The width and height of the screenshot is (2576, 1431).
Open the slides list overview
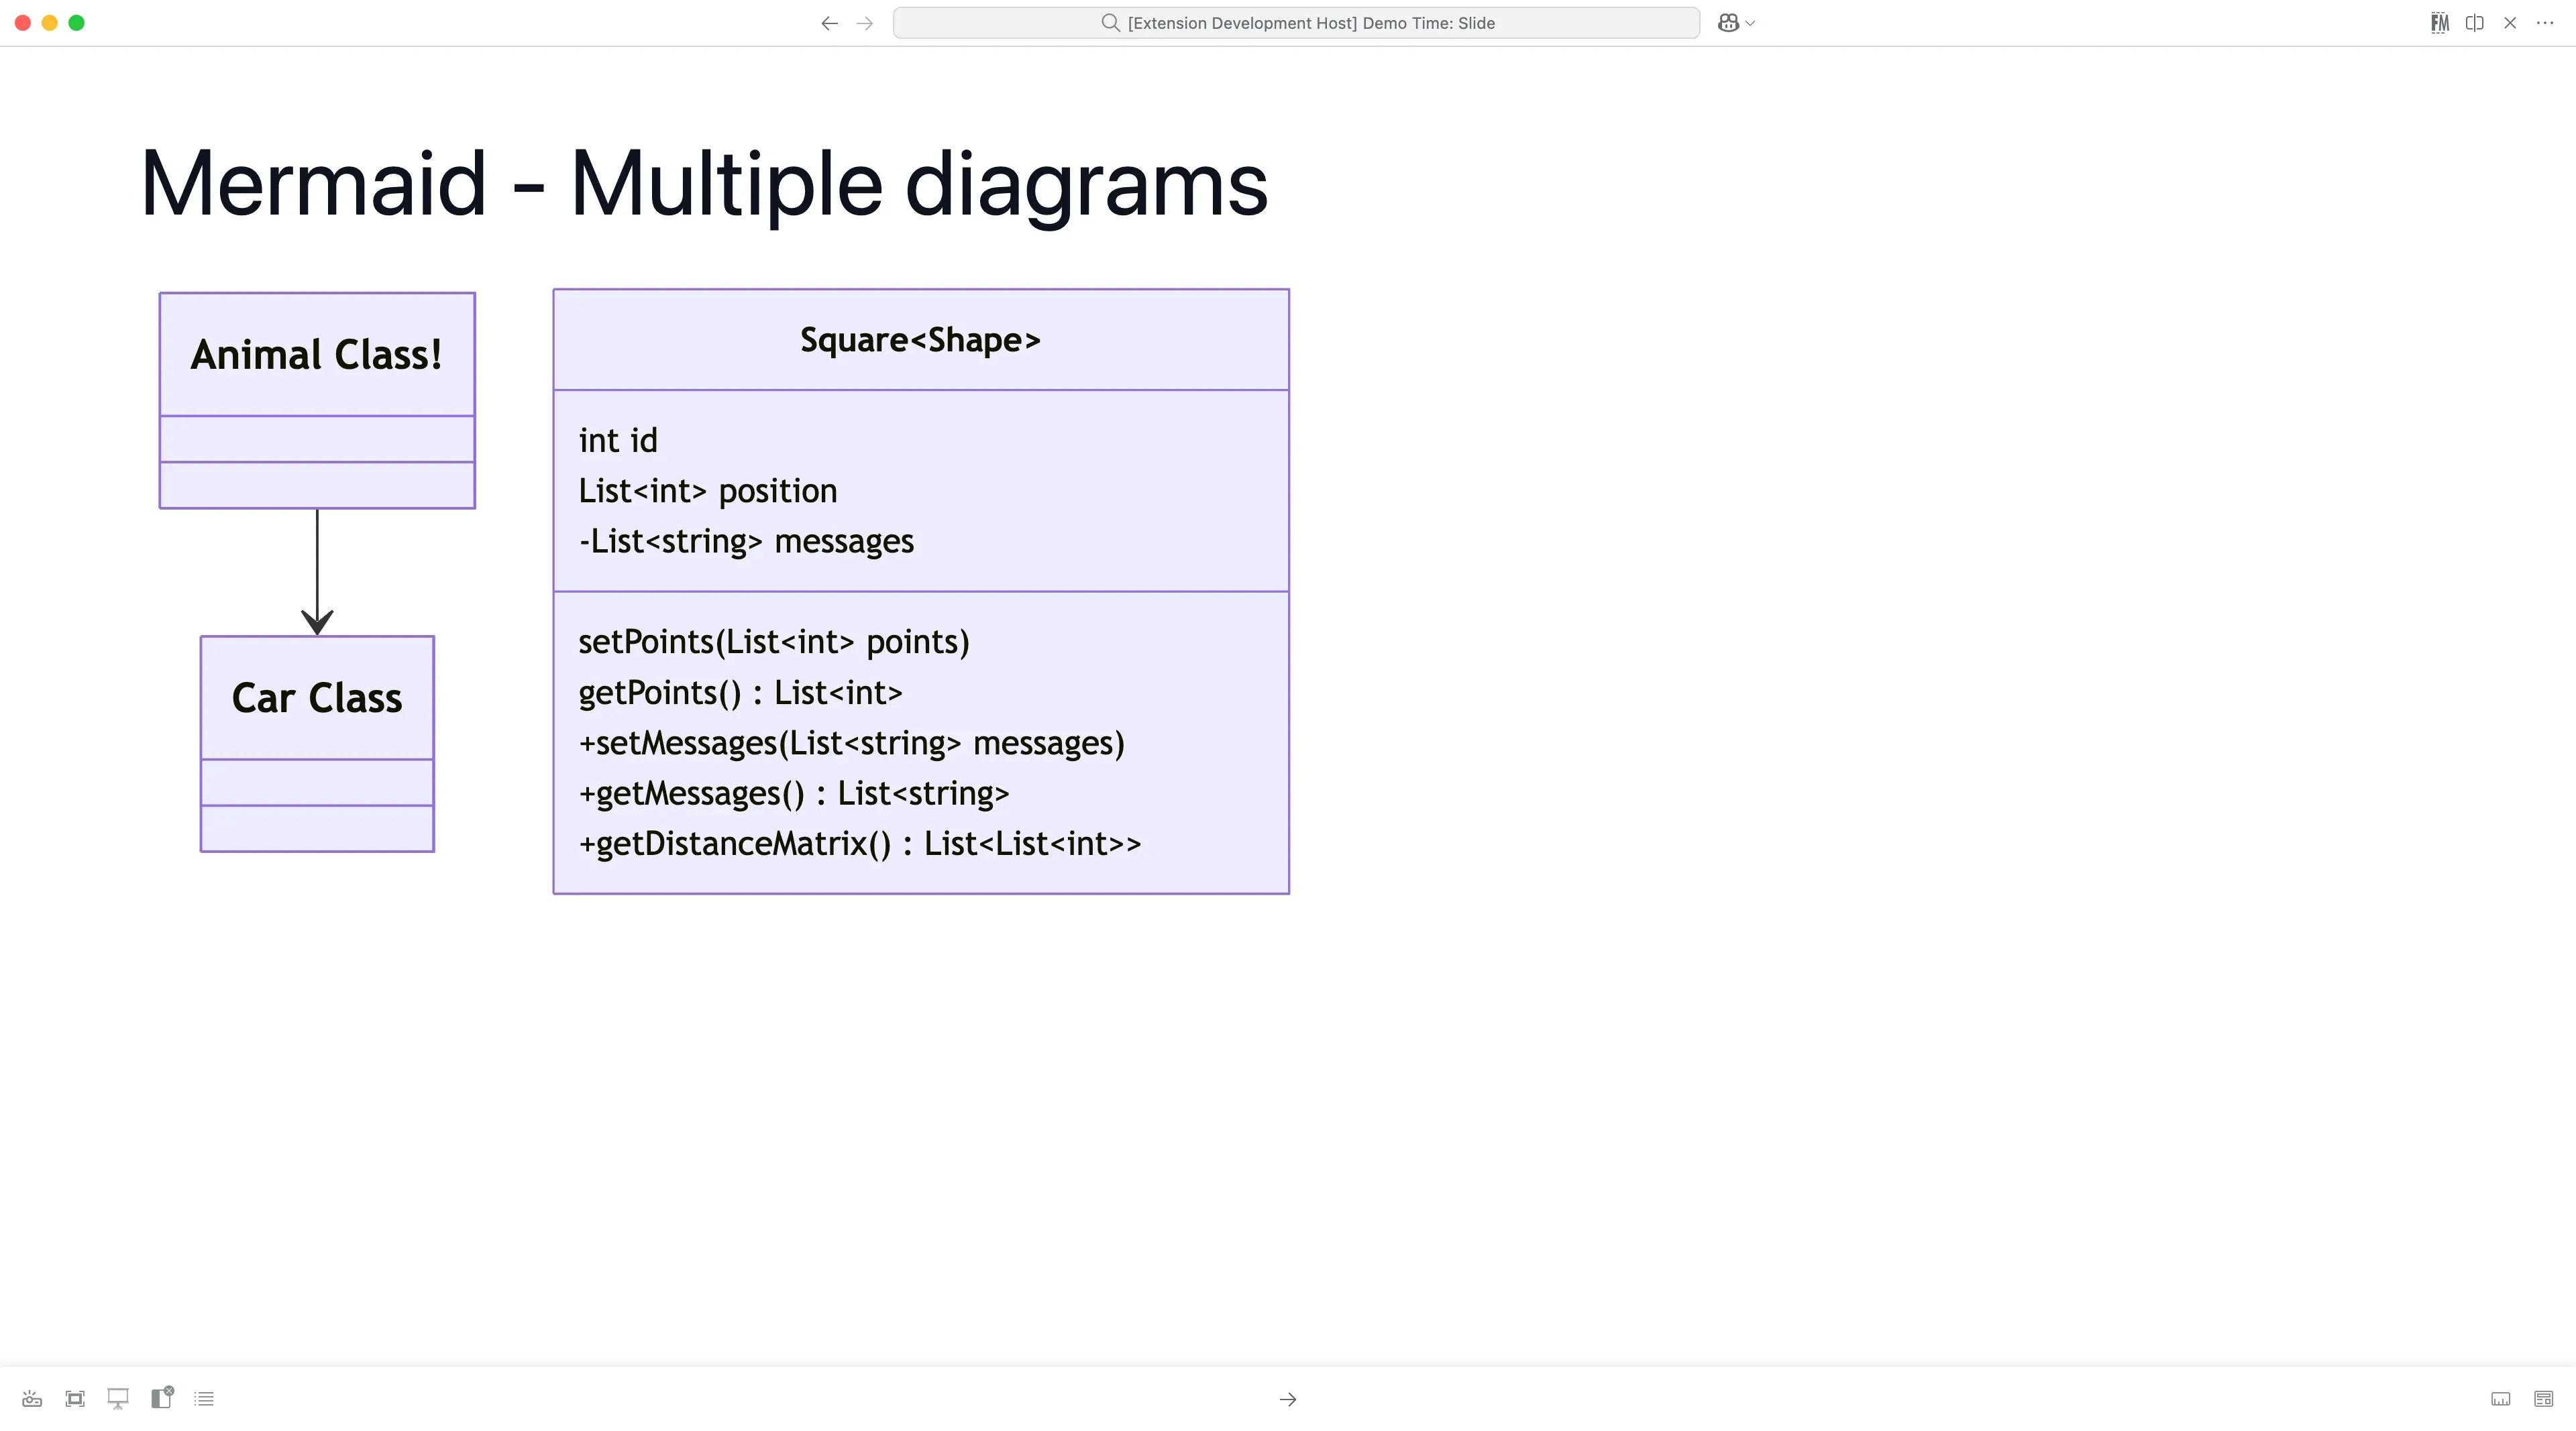[204, 1398]
